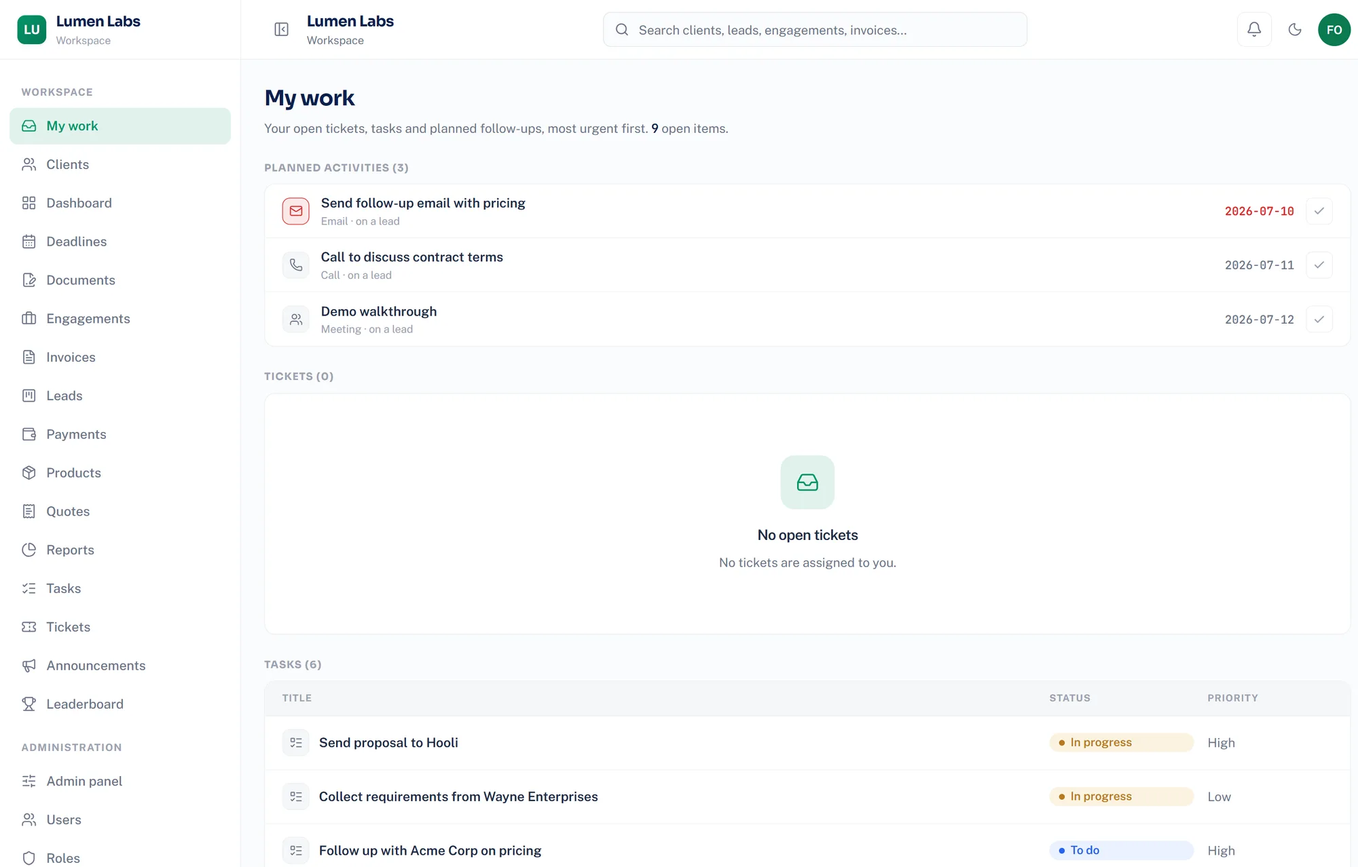Click the Leaderboard trophy icon
The height and width of the screenshot is (867, 1358).
(29, 704)
